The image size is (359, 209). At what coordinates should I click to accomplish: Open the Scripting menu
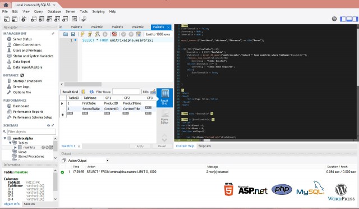(98, 11)
